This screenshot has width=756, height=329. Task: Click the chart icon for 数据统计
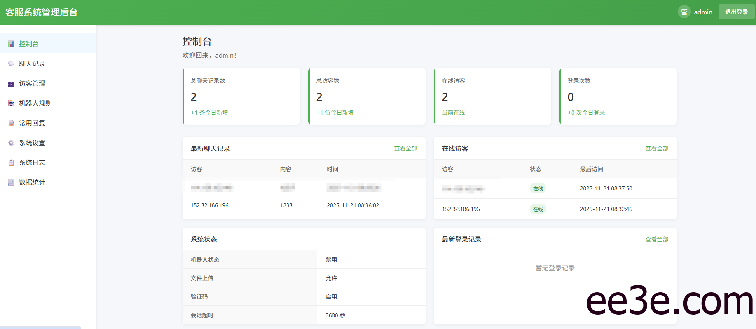click(x=11, y=182)
